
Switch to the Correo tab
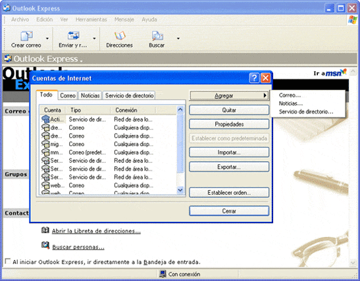coord(68,95)
